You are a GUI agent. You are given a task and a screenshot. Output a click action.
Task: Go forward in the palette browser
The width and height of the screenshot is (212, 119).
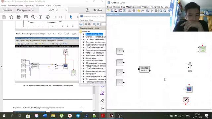pos(89,24)
